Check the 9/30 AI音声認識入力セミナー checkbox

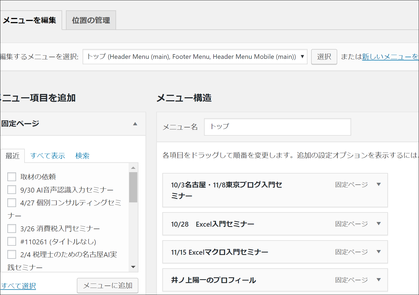click(x=12, y=190)
